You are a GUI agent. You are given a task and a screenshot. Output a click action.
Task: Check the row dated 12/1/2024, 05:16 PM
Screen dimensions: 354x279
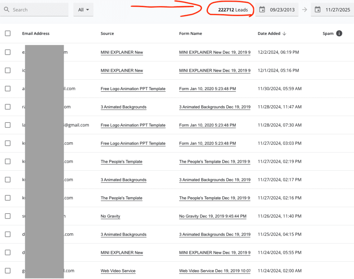pos(8,70)
